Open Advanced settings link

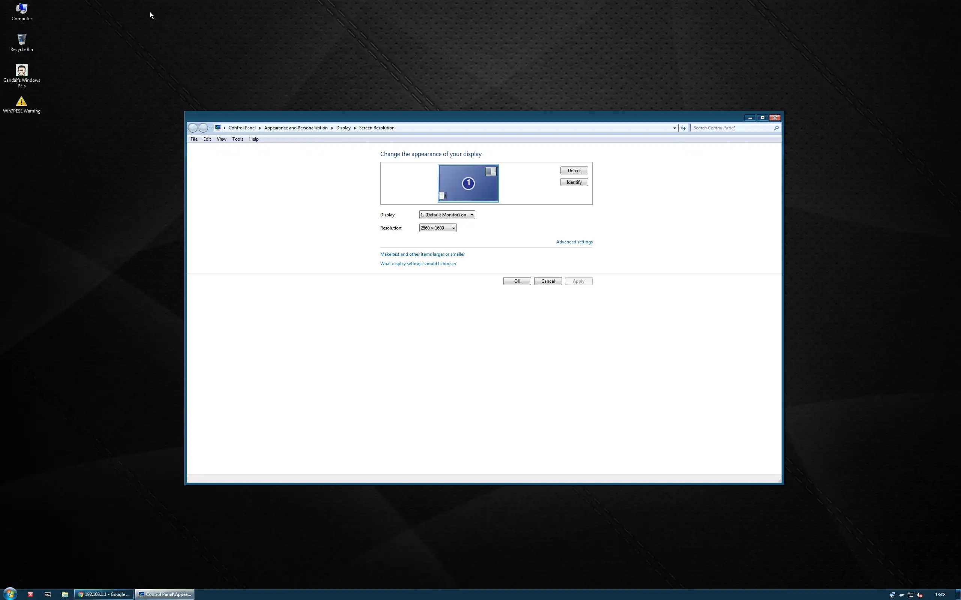[574, 241]
